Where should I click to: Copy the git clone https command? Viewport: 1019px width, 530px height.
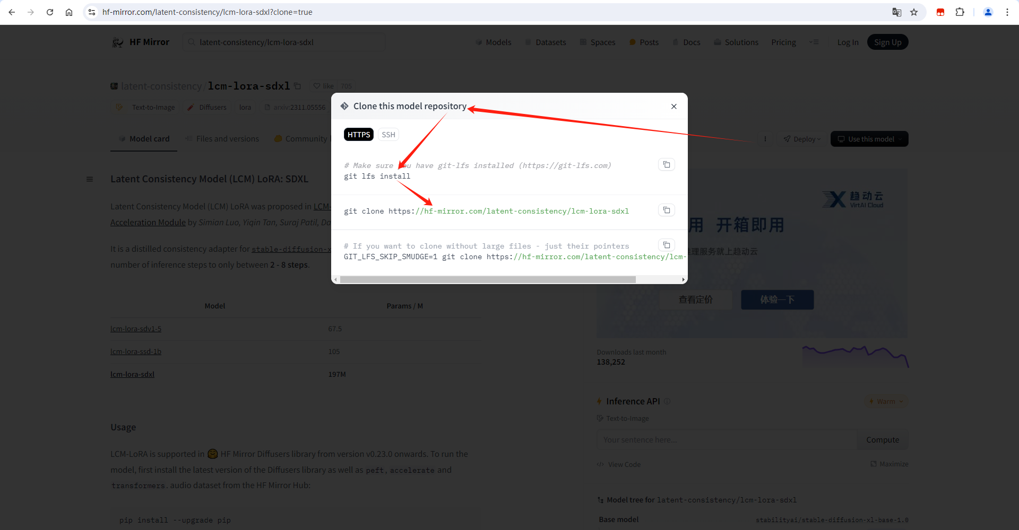[667, 210]
